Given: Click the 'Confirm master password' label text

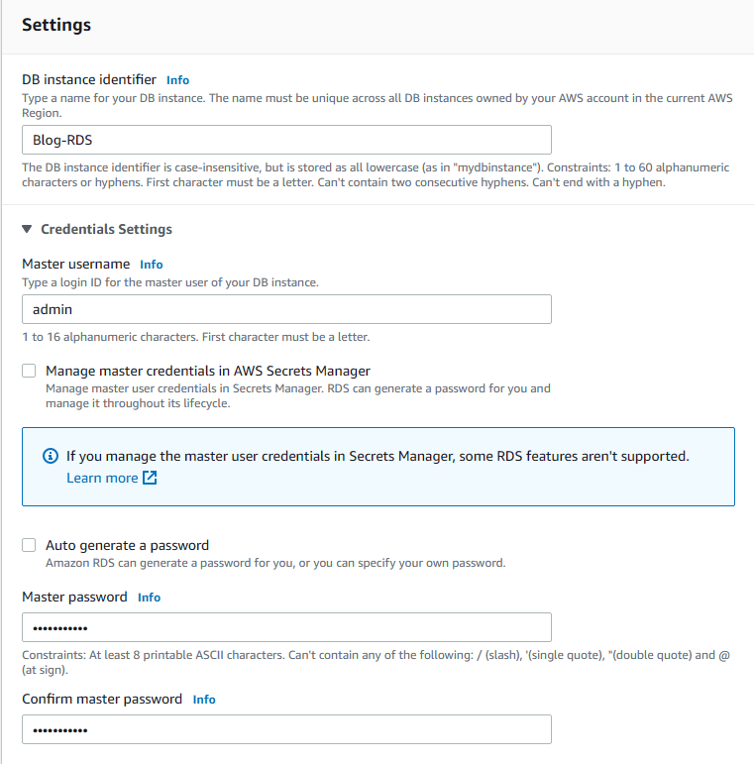Looking at the screenshot, I should [102, 699].
